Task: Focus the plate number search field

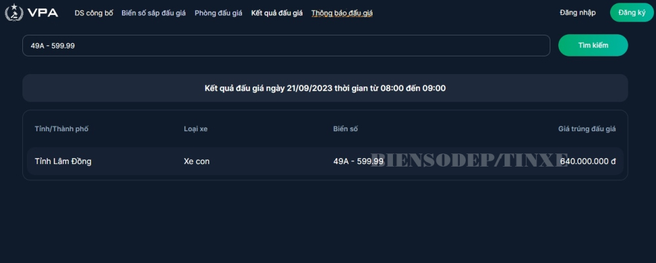Action: point(286,45)
